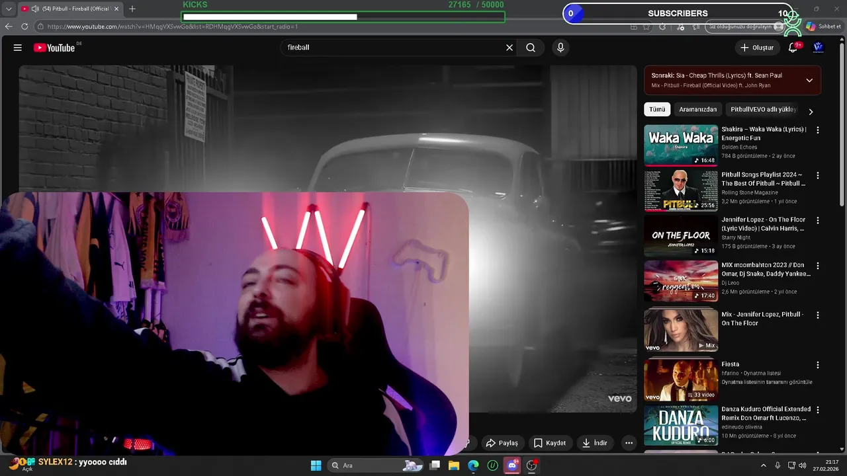Viewport: 847px width, 476px height.
Task: Go back with the browser back arrow
Action: 9,26
